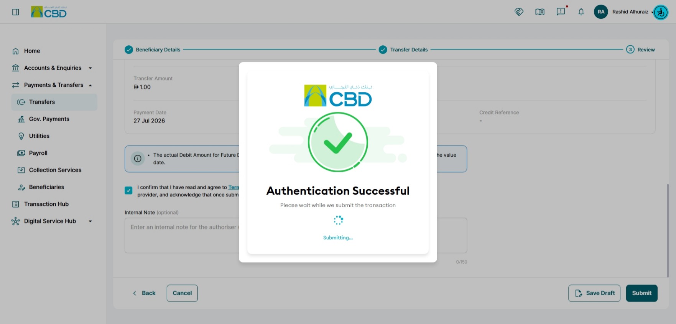This screenshot has height=324, width=676.
Task: Click the Review step label
Action: pos(646,50)
